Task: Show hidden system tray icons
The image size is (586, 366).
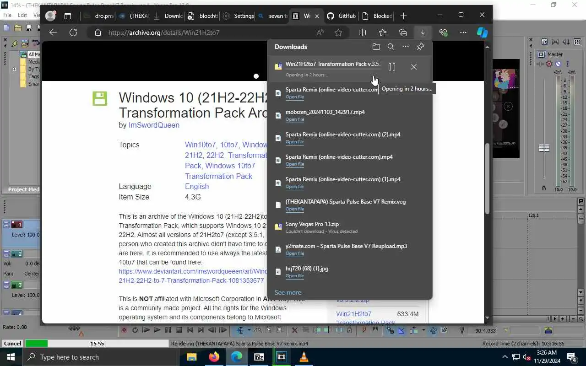Action: coord(505,357)
